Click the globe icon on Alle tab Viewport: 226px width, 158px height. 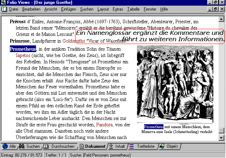pyautogui.click(x=5, y=146)
